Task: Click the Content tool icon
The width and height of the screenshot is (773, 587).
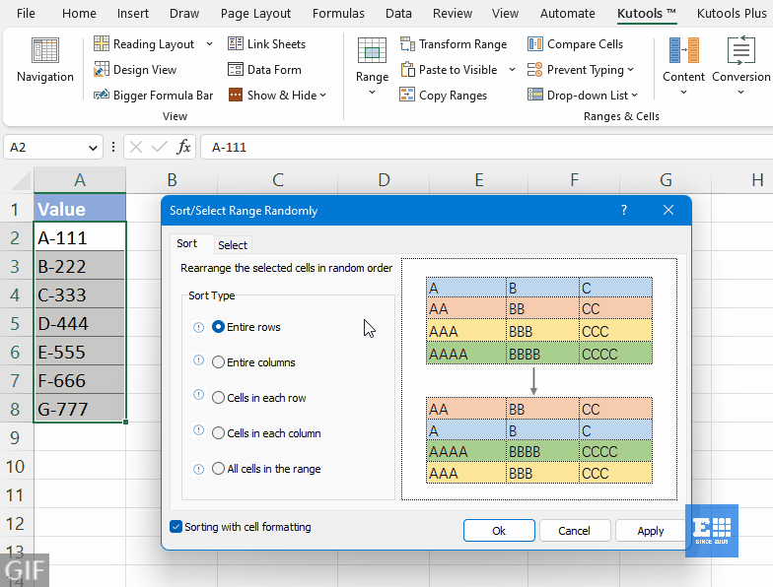Action: coord(684,50)
